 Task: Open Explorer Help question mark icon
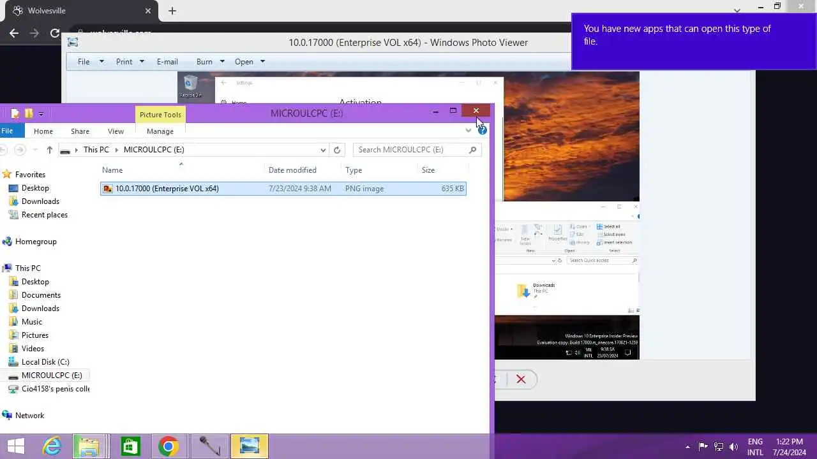(482, 130)
